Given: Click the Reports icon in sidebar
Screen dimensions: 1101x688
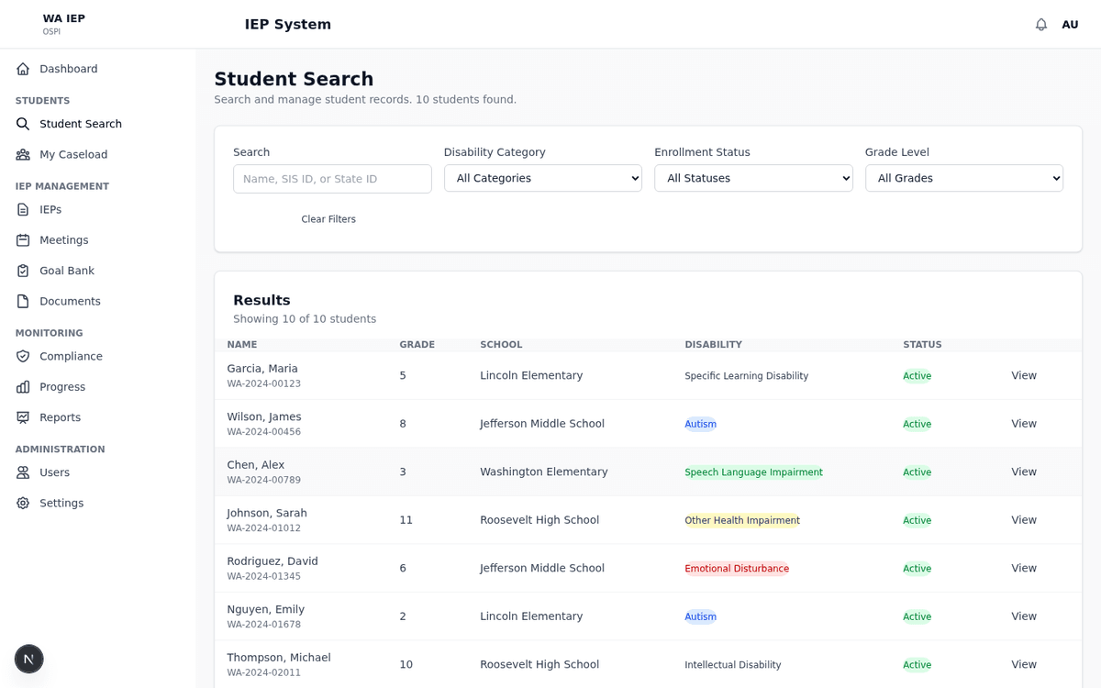Looking at the screenshot, I should (x=22, y=416).
